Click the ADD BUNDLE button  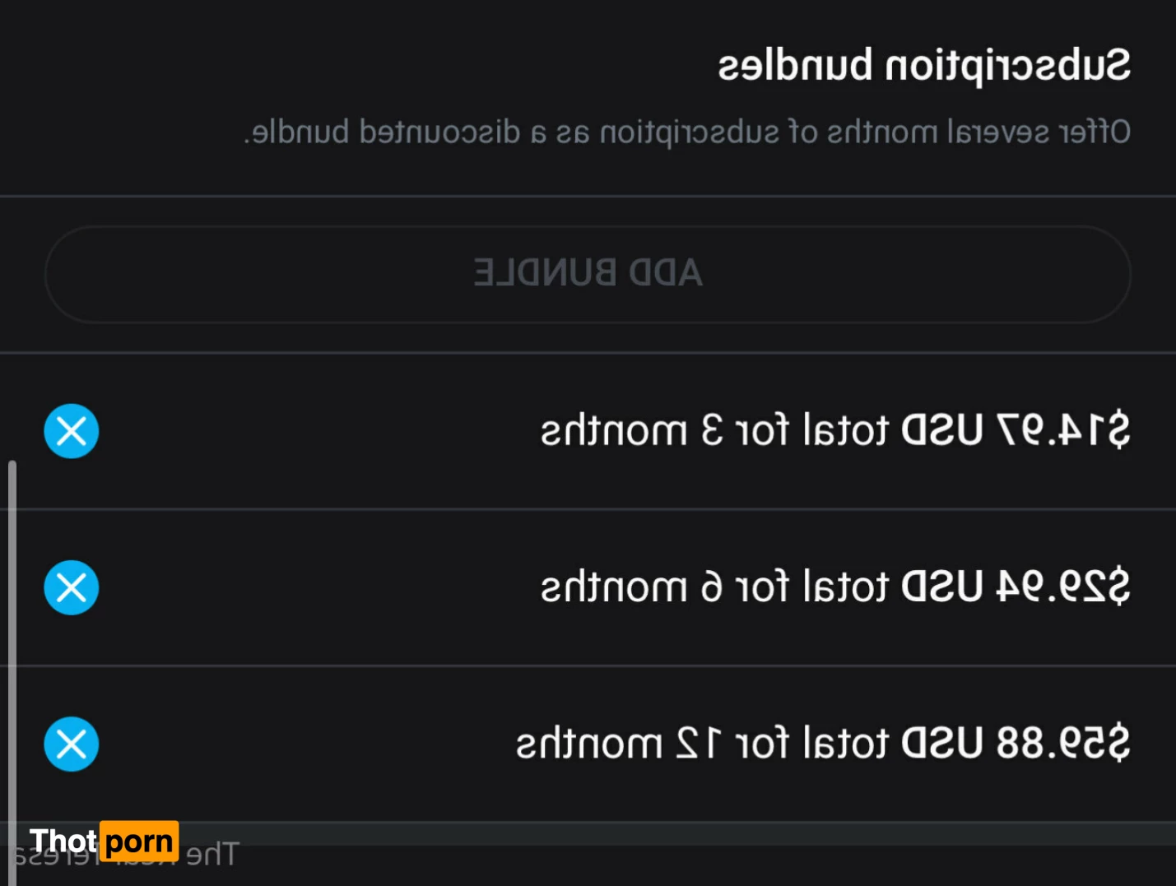(588, 274)
